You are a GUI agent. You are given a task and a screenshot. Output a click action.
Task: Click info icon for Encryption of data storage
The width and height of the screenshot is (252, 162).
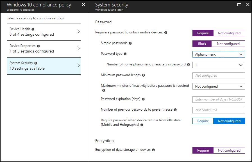[153, 150]
